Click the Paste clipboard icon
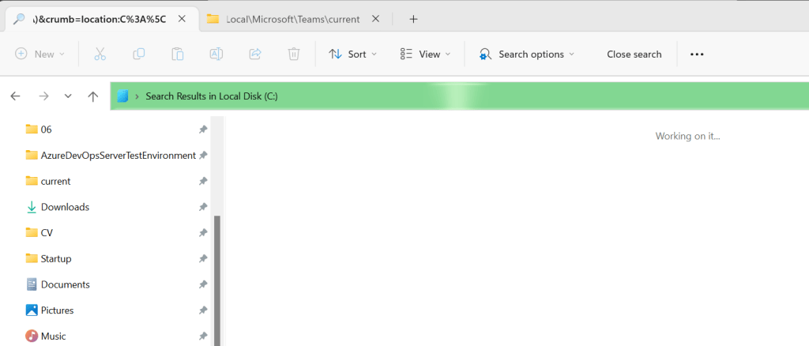The width and height of the screenshot is (809, 346). pos(178,55)
